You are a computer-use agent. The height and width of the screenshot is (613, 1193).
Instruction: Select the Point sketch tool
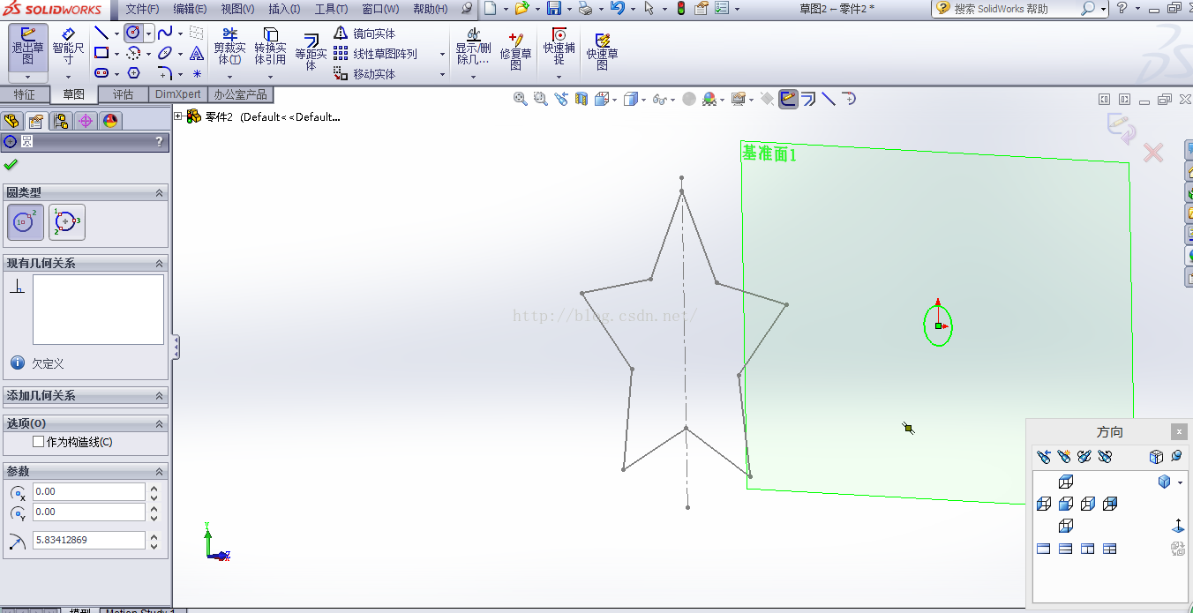197,73
